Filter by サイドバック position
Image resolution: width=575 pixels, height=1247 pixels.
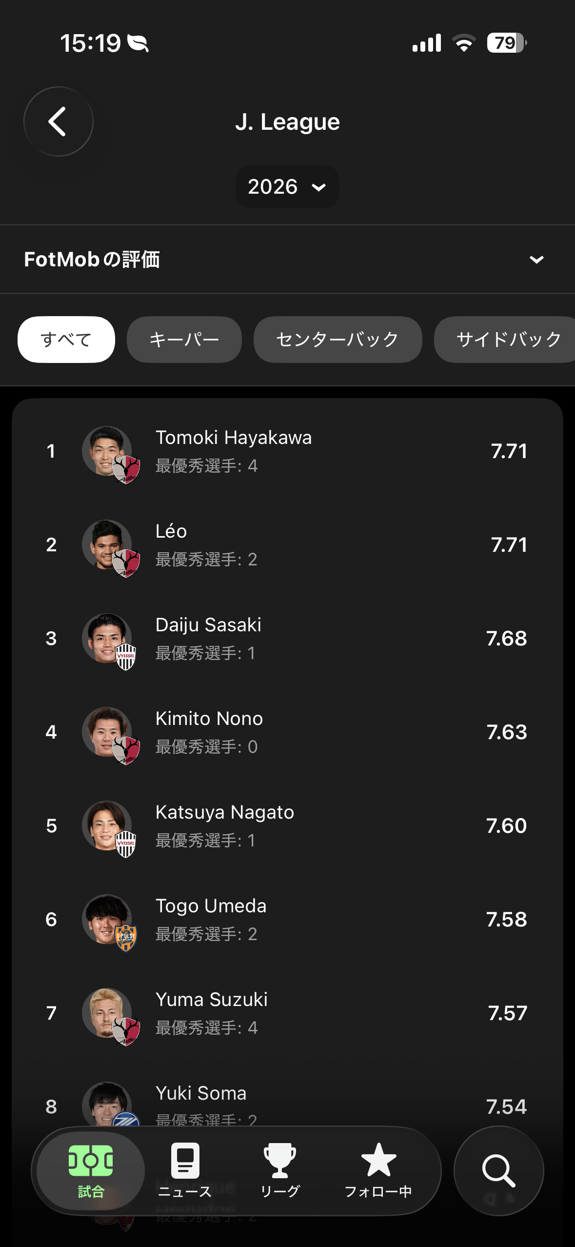pos(507,340)
